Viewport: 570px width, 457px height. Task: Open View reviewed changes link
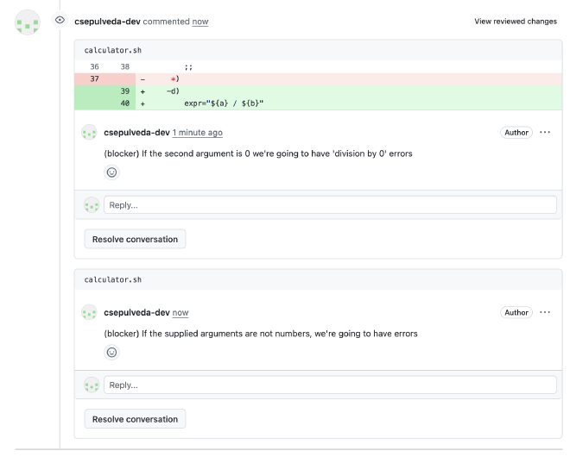(x=516, y=21)
